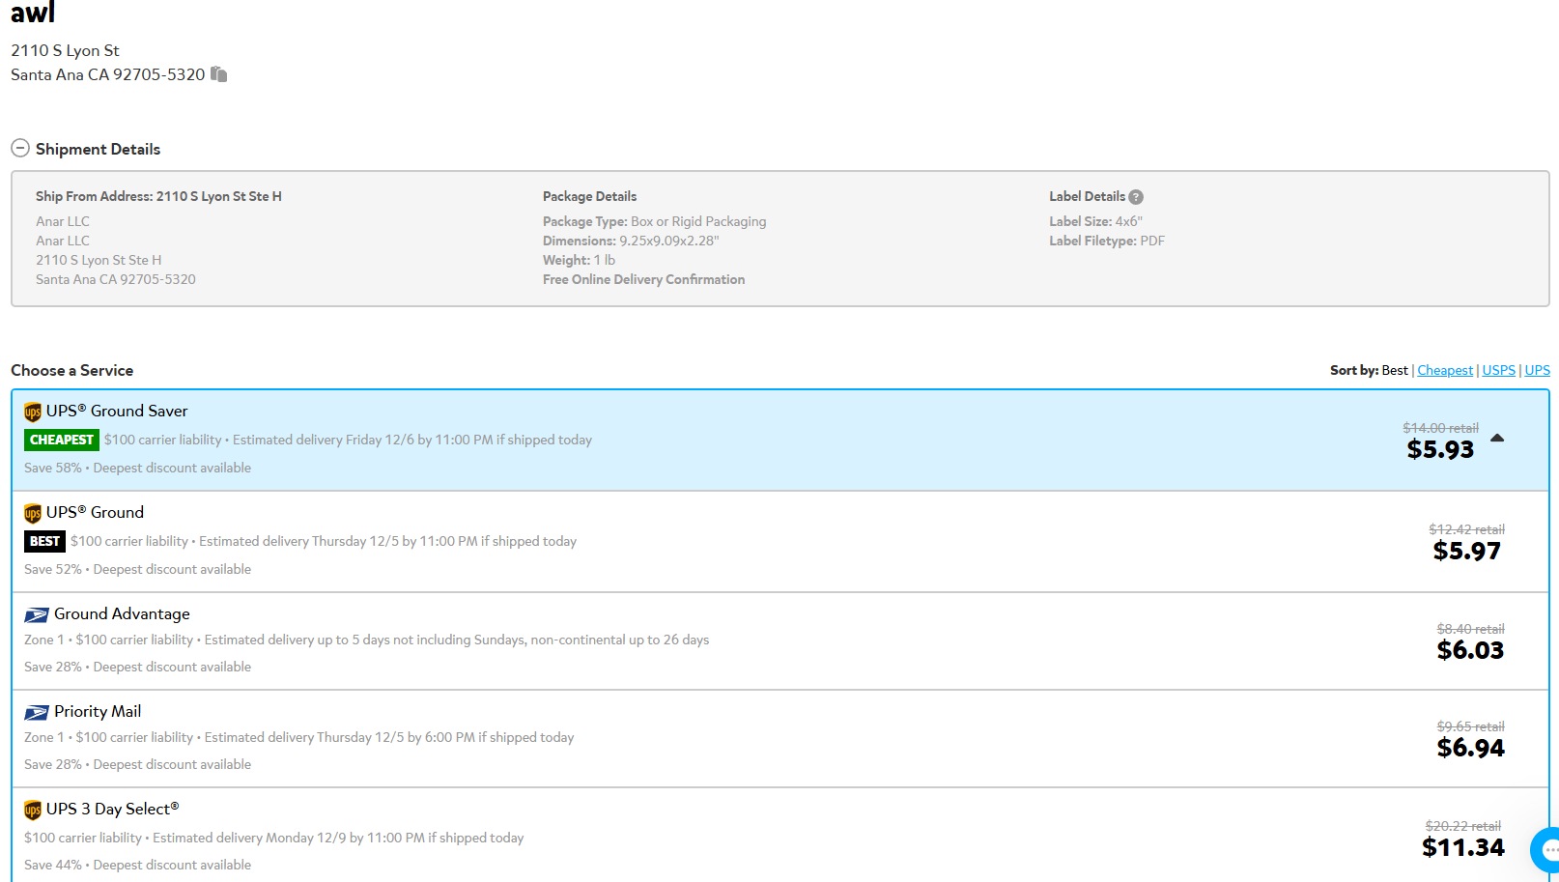
Task: Click the UPS logo beside 3 Day Select
Action: pyautogui.click(x=33, y=810)
